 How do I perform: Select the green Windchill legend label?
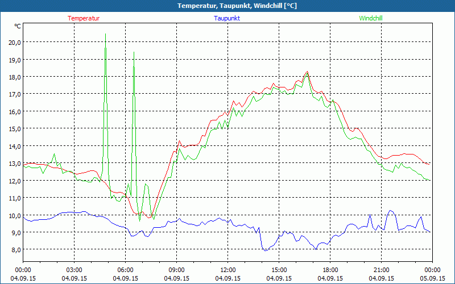tap(370, 18)
